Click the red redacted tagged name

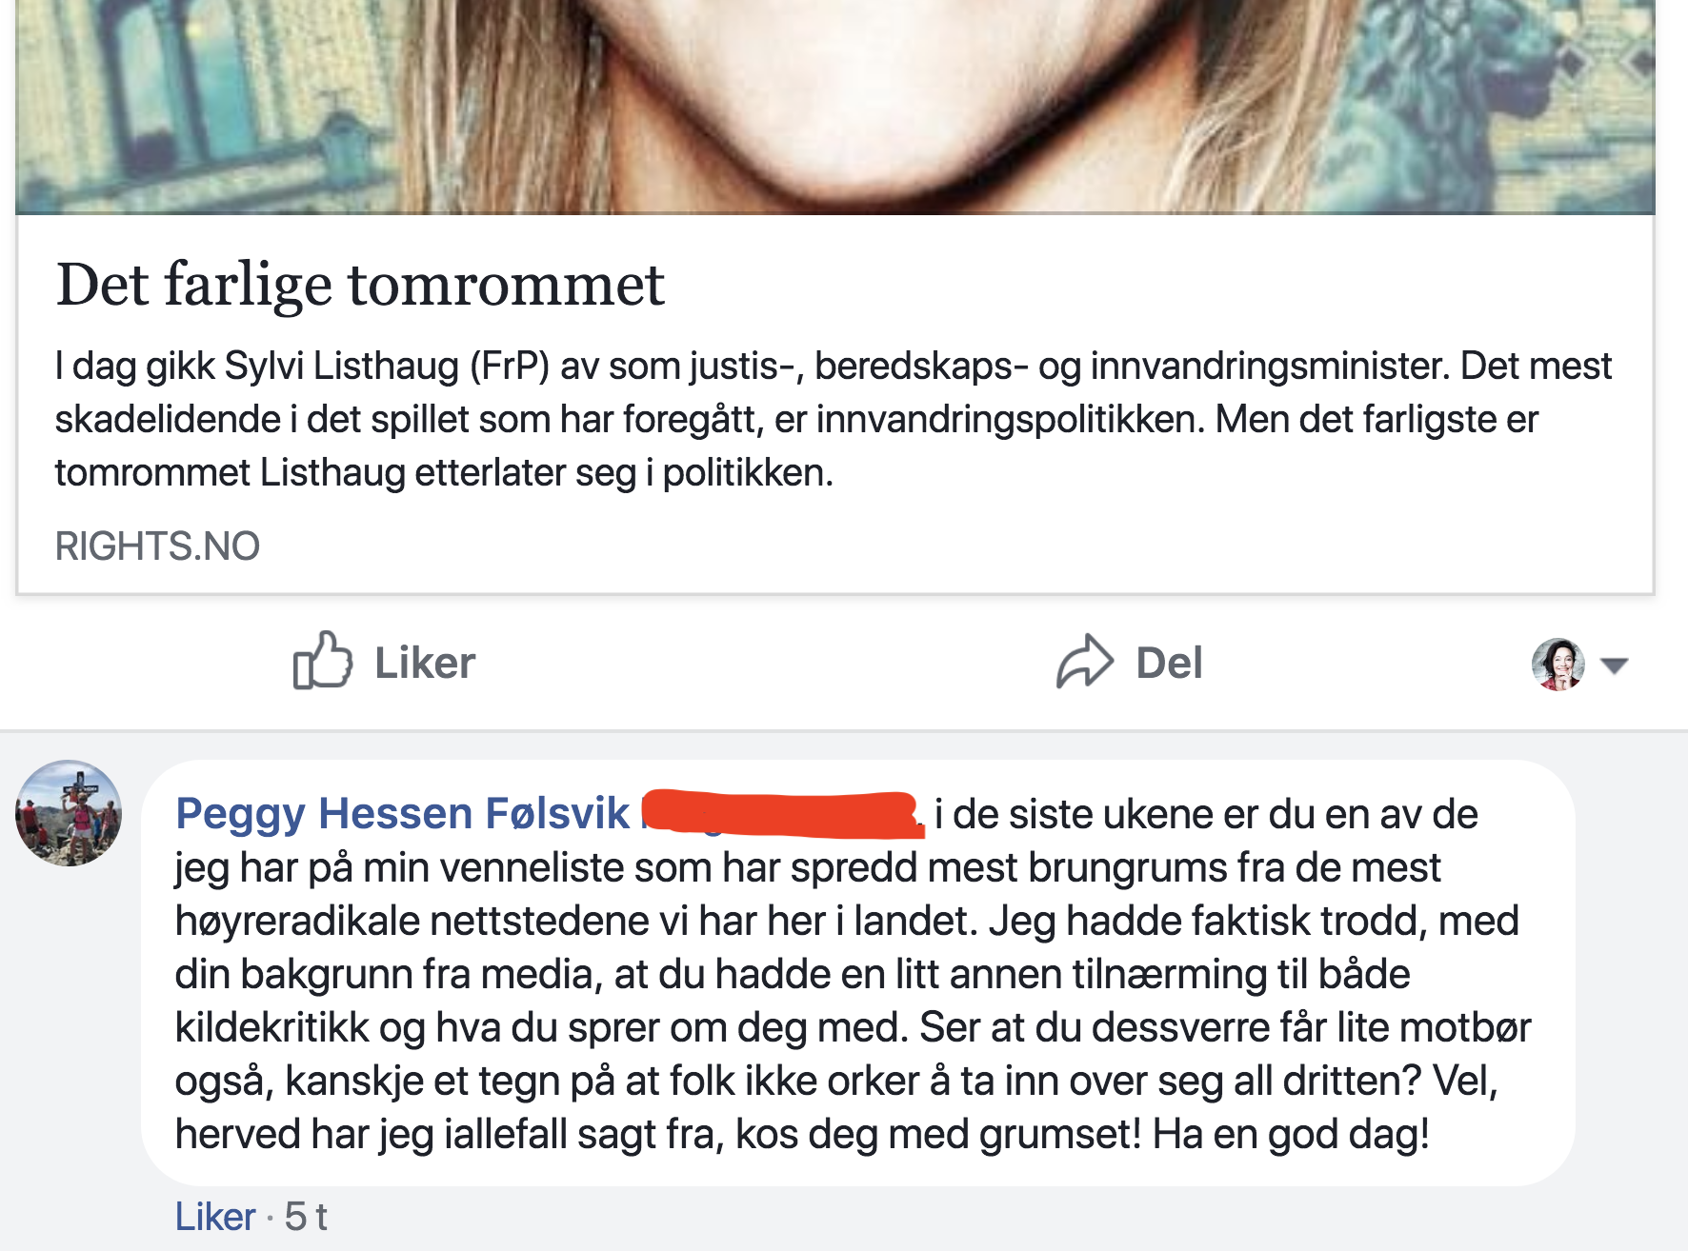781,815
